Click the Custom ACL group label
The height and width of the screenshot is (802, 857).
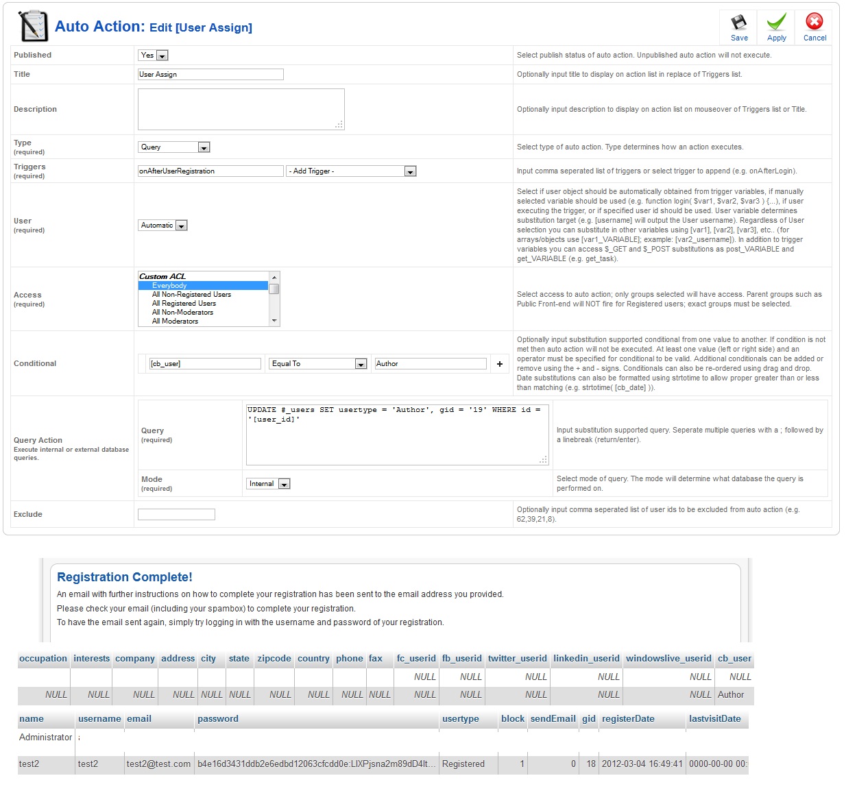point(162,277)
